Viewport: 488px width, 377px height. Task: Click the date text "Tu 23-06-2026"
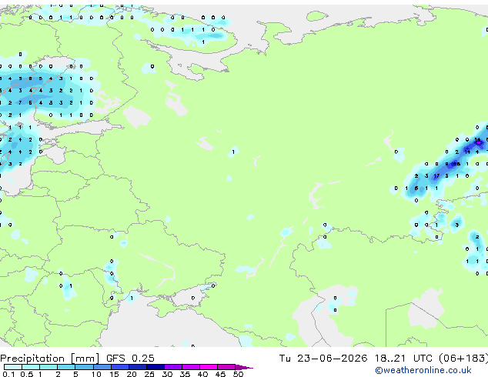pyautogui.click(x=323, y=358)
